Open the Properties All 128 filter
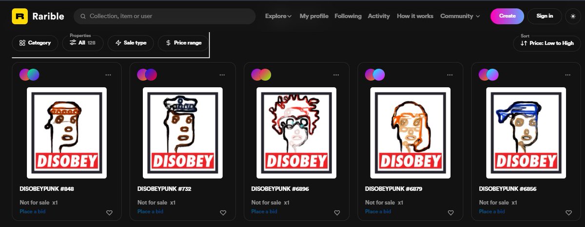Screen dimensions: 585x227 tap(82, 43)
